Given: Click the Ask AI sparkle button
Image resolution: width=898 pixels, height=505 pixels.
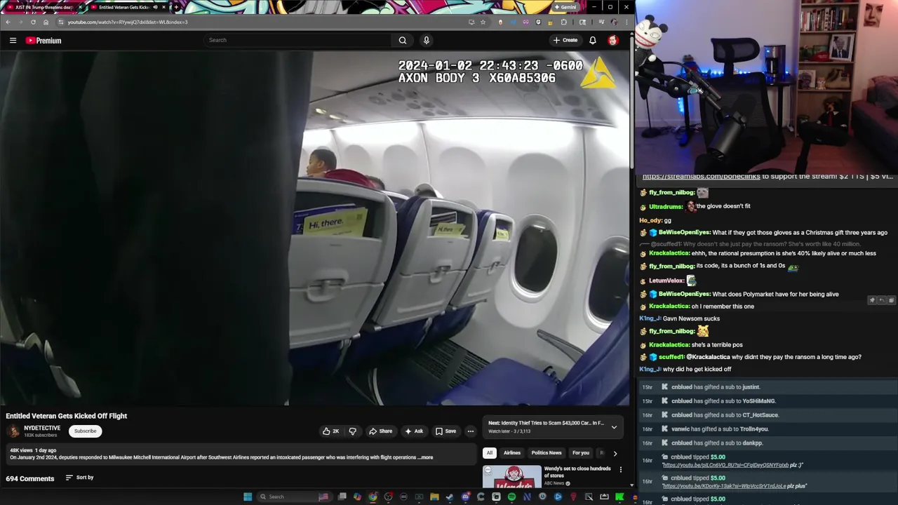Looking at the screenshot, I should tap(414, 431).
